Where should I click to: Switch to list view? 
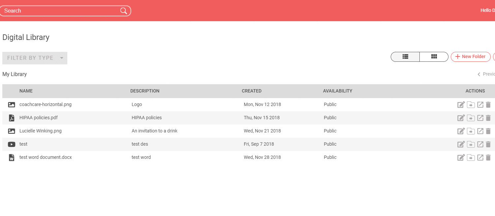pos(405,57)
